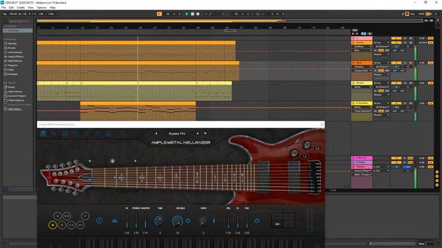Set Drums track monitor to Auto
Image resolution: width=442 pixels, height=248 pixels.
[381, 91]
